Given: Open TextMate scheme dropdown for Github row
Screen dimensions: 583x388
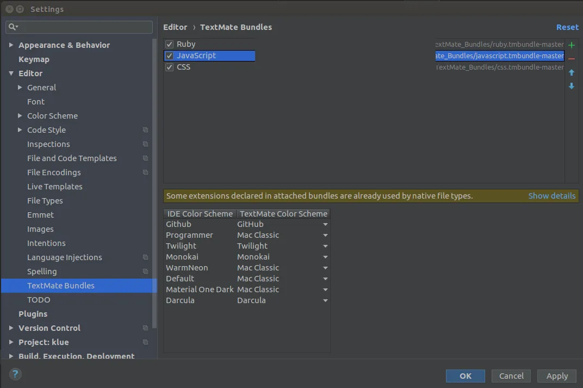Looking at the screenshot, I should coord(325,224).
